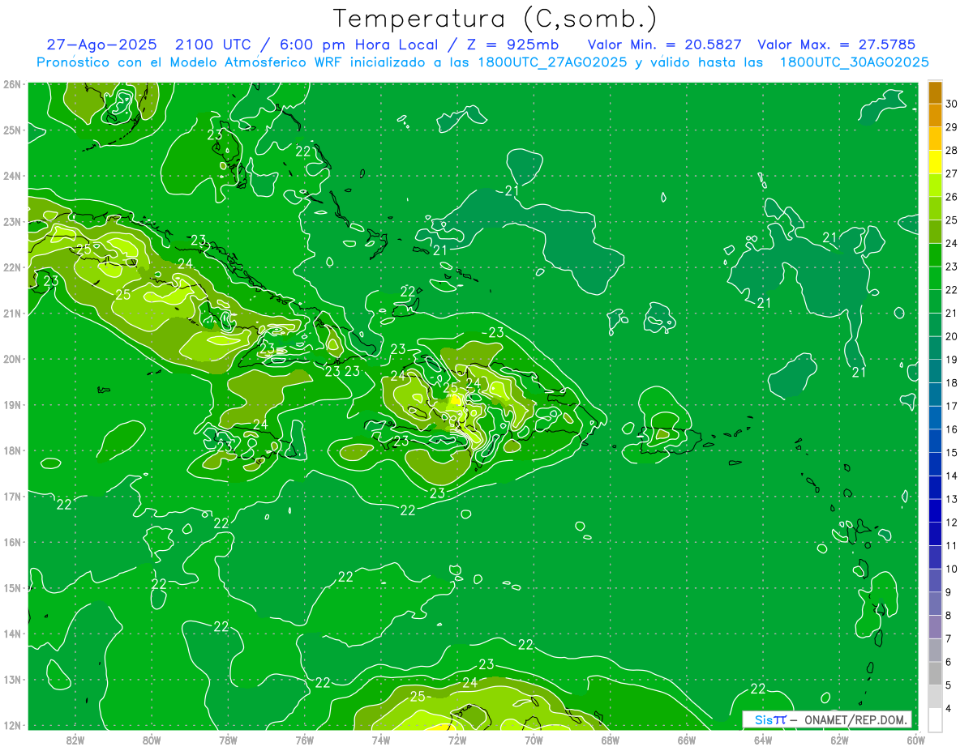The height and width of the screenshot is (751, 973).
Task: Click the '23N' latitude axis label
Action: click(12, 222)
